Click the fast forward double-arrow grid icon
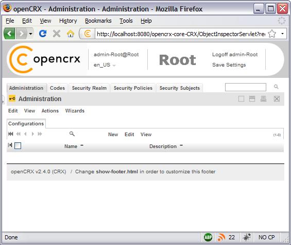Image resolution: width=291 pixels, height=245 pixels. 40,134
